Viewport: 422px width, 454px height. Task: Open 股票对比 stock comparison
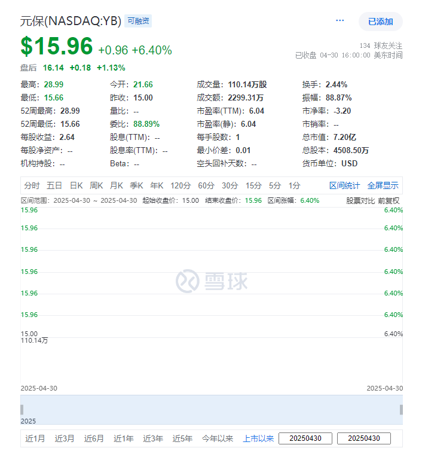coord(360,200)
